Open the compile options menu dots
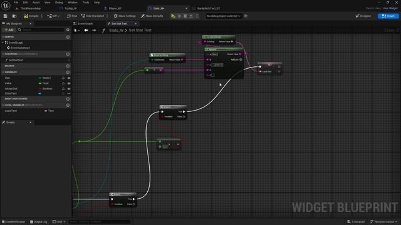Screen dimensions: 401x225 (42, 16)
